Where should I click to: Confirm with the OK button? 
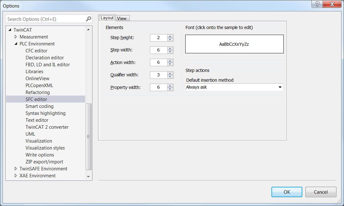[287, 192]
